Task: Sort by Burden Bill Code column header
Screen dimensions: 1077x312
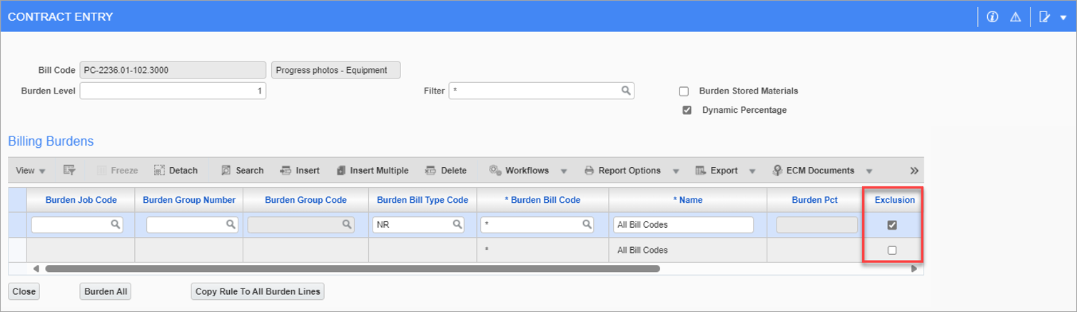Action: (x=542, y=200)
